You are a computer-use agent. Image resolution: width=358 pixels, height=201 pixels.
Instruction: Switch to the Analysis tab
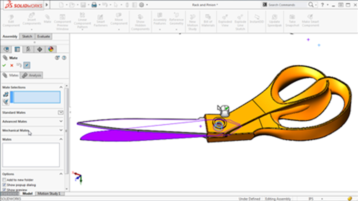[32, 75]
